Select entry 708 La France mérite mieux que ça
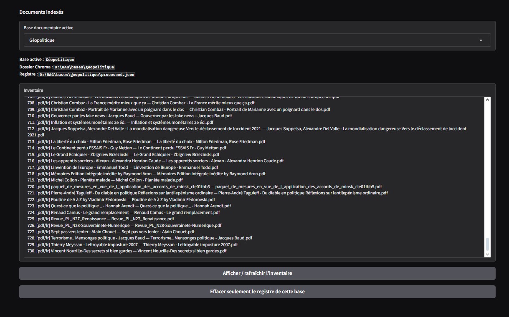 coord(141,103)
